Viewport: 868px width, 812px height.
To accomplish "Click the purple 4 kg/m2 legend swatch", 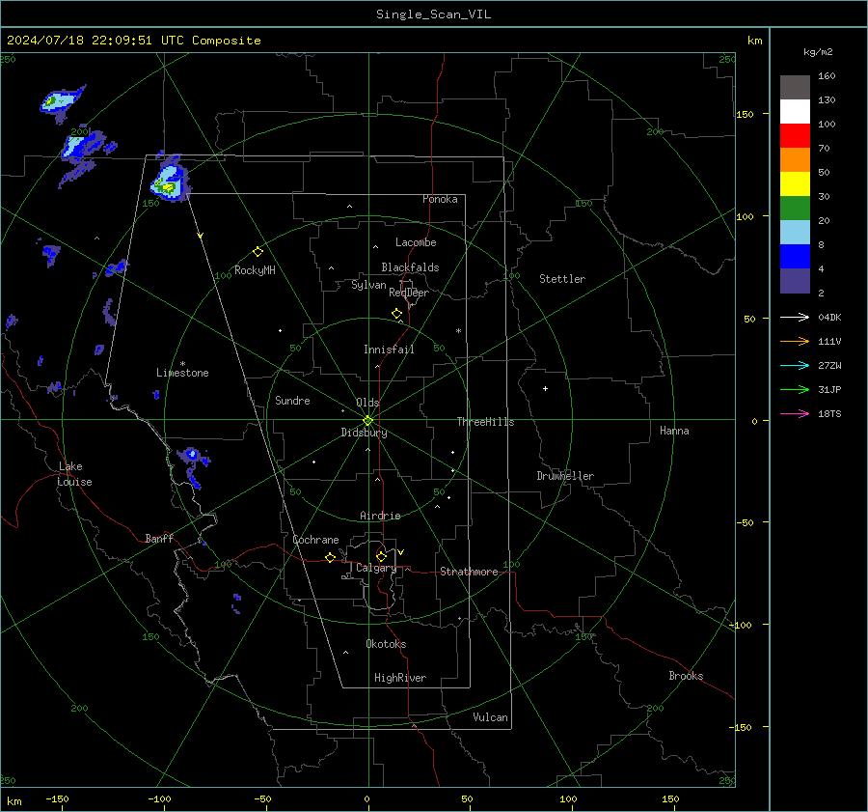I will coord(795,280).
